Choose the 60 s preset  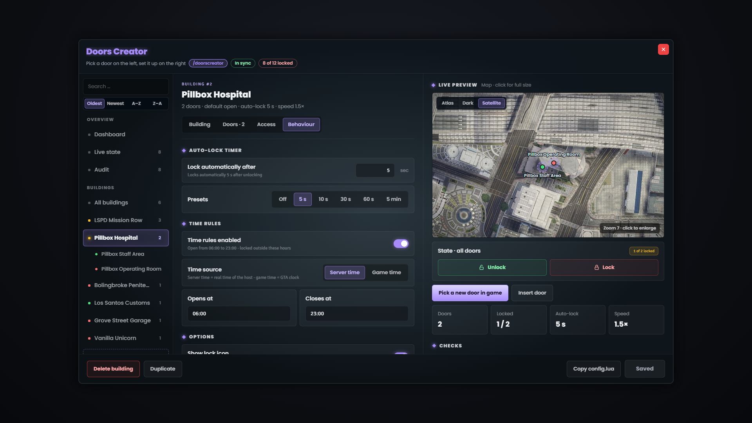click(x=369, y=199)
